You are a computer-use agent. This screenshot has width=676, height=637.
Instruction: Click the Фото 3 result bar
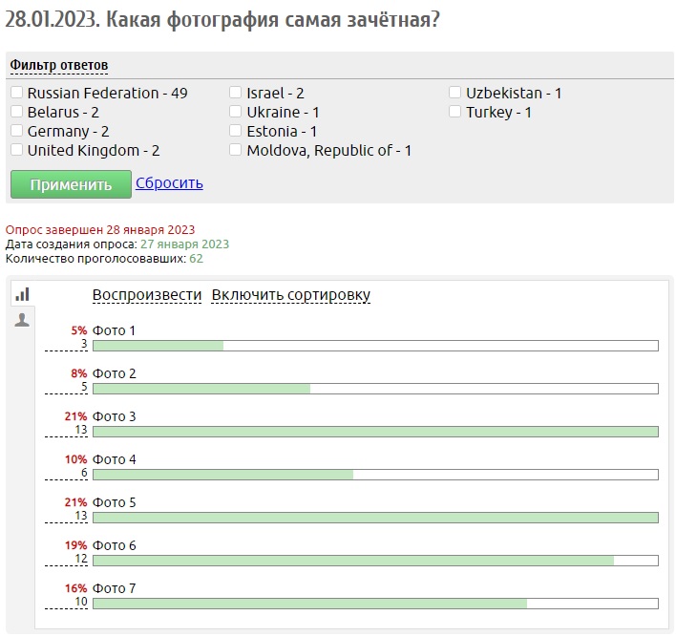click(x=375, y=432)
